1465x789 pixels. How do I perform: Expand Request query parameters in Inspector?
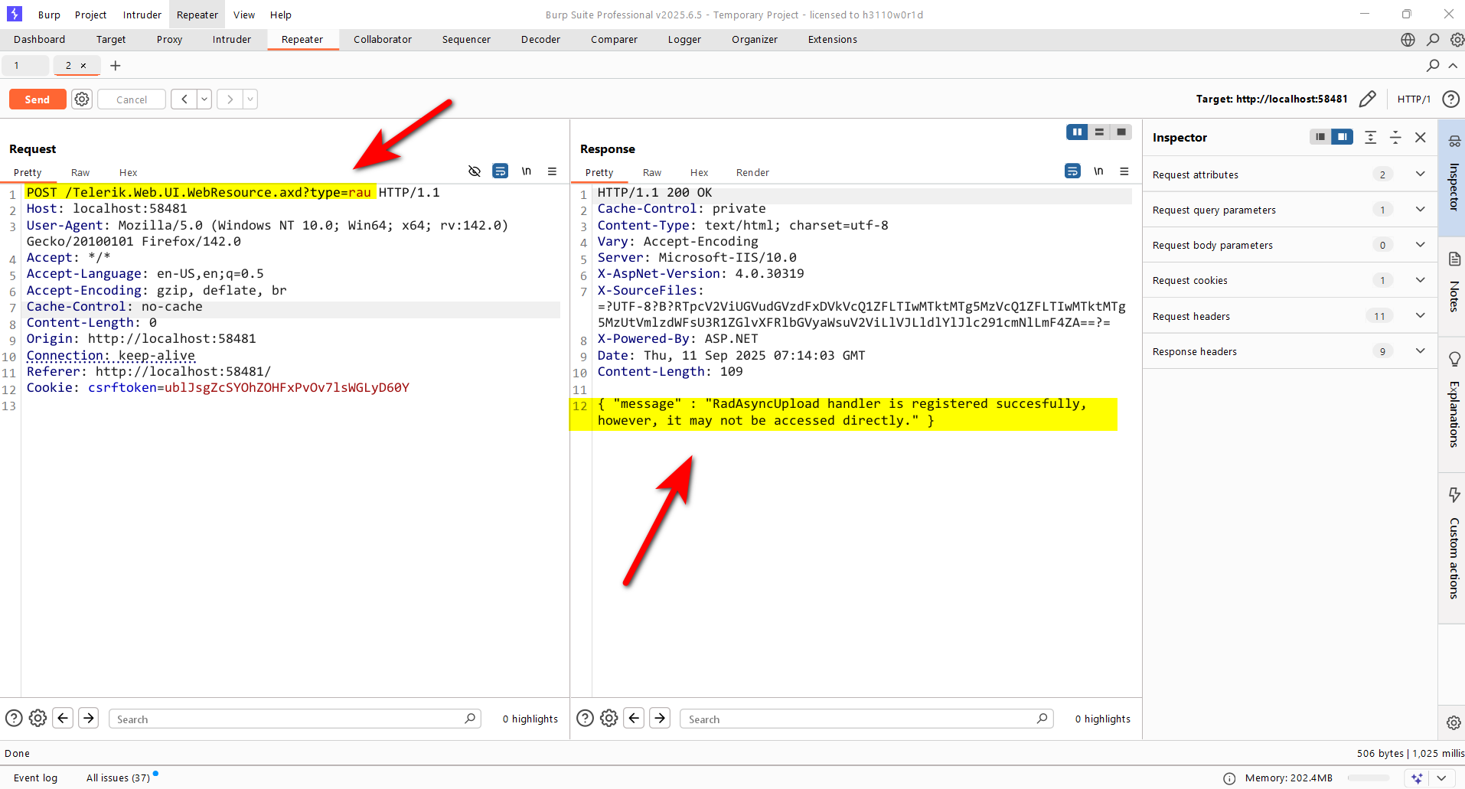pos(1420,210)
